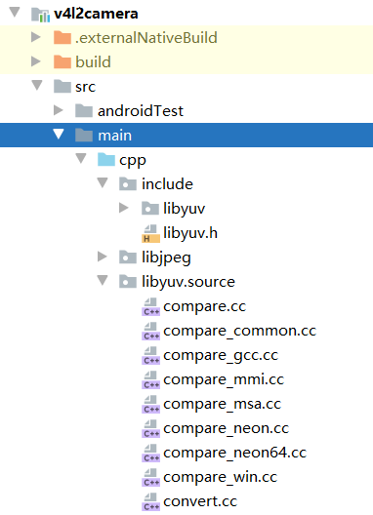This screenshot has height=515, width=373.
Task: Open the libyuv.h header file
Action: [x=190, y=233]
